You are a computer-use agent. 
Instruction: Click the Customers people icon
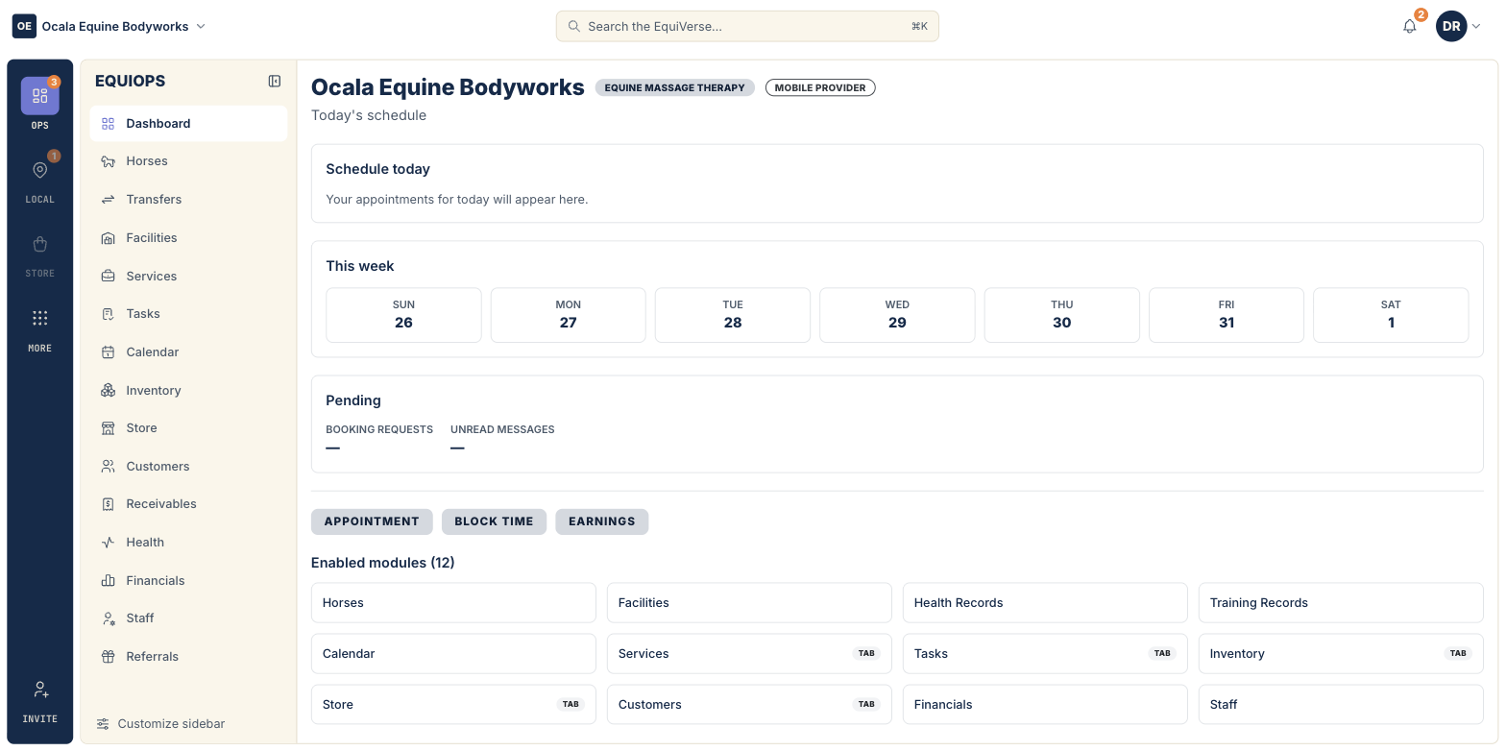click(109, 467)
